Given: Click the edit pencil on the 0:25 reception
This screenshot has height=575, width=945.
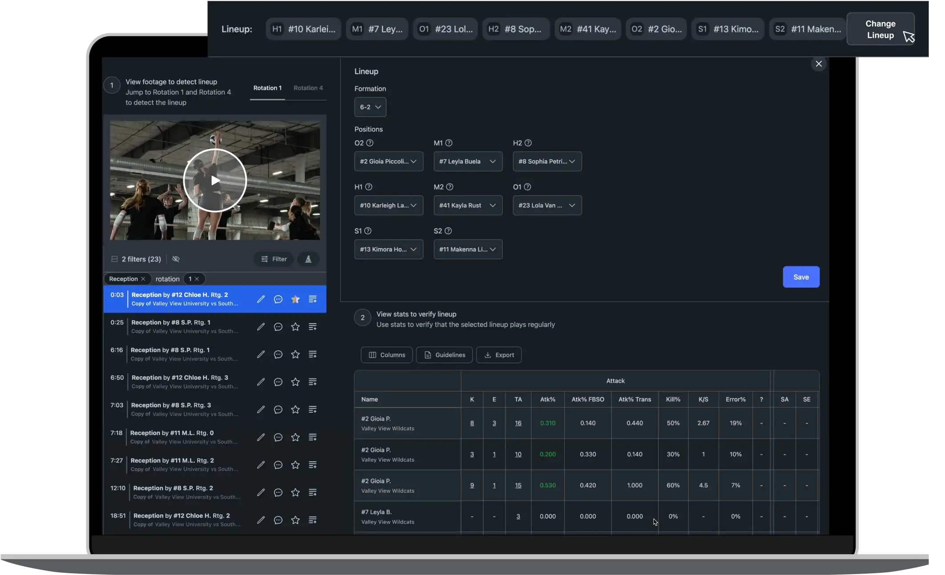Looking at the screenshot, I should [261, 327].
